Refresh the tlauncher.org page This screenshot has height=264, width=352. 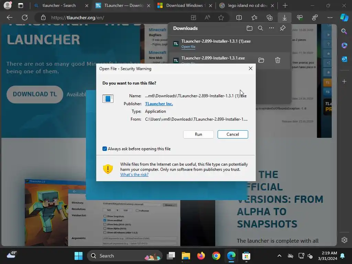tap(25, 18)
